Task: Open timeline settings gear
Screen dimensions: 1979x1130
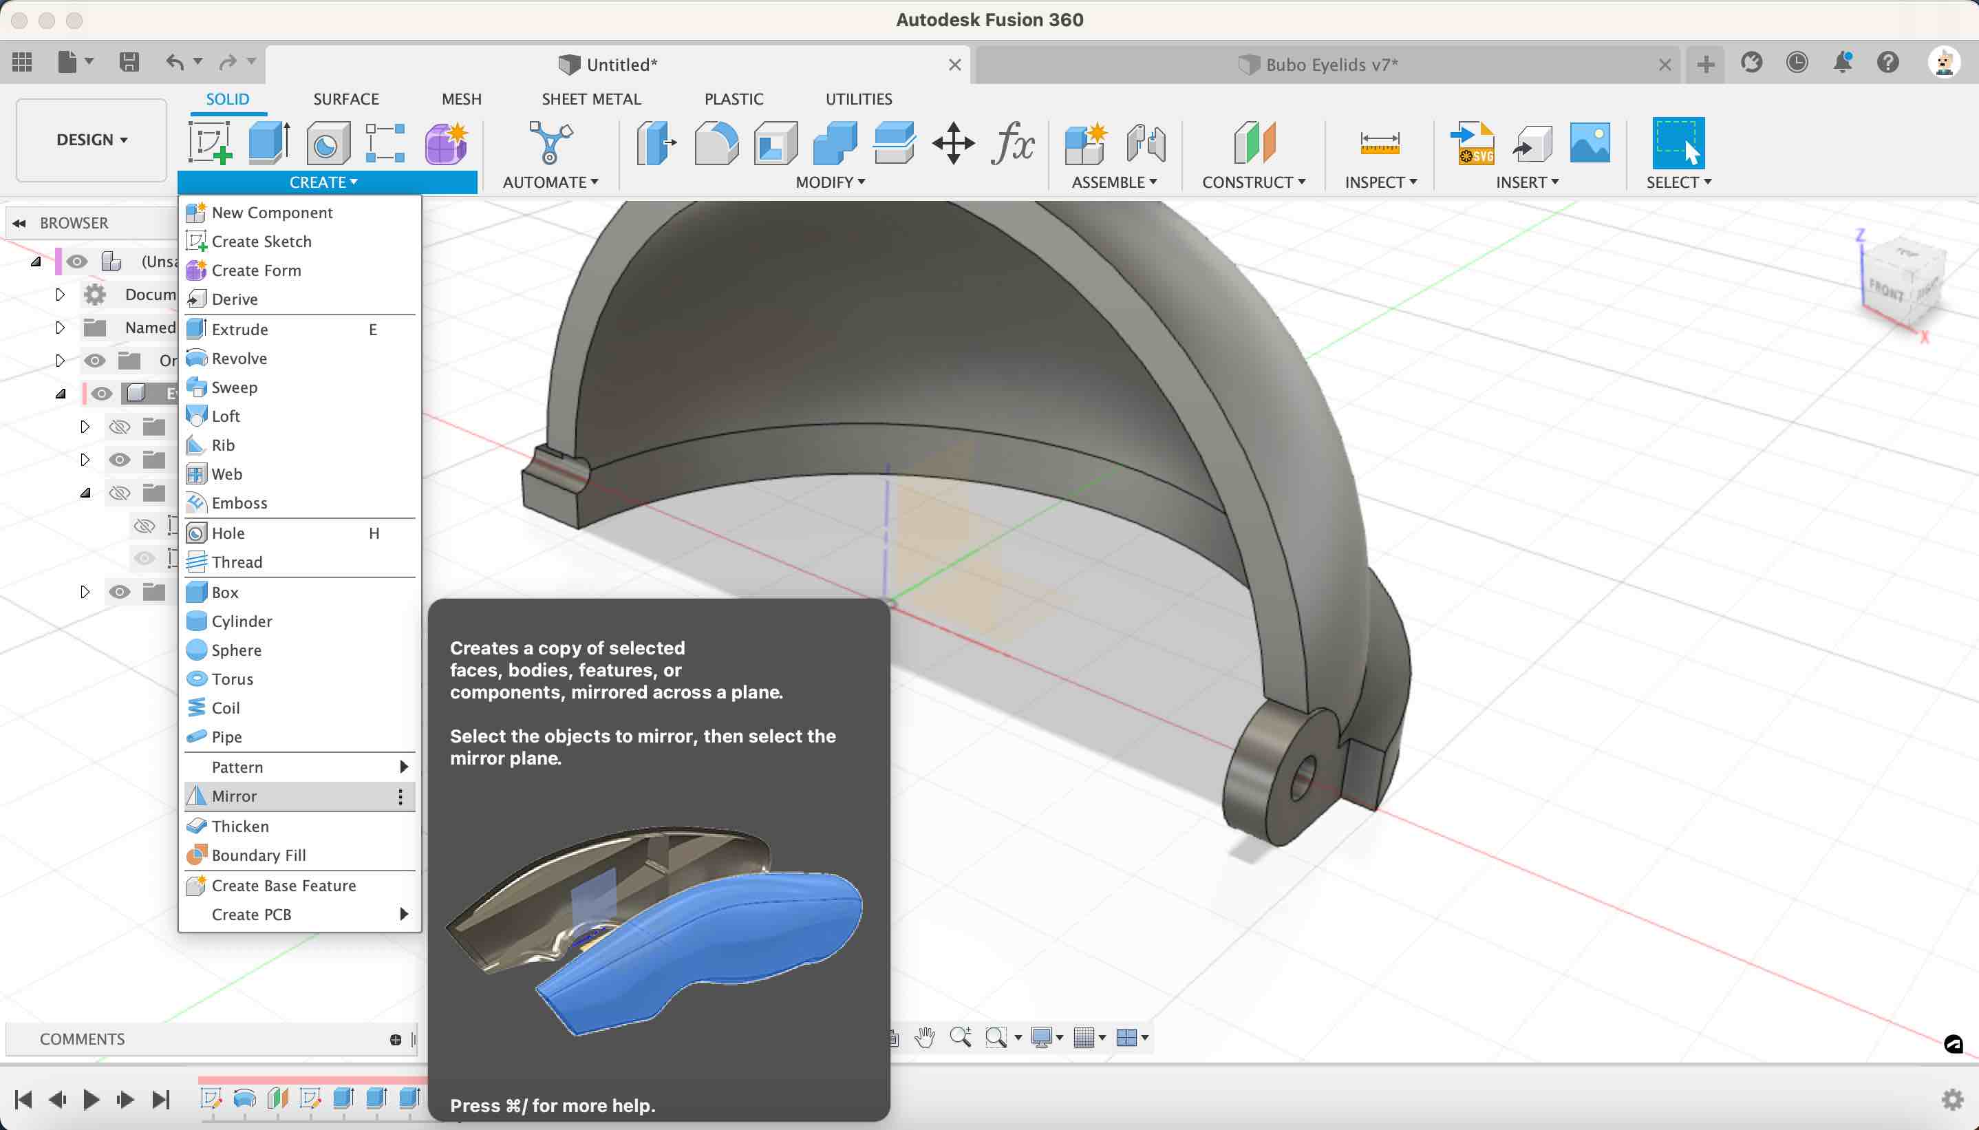Action: (1952, 1099)
